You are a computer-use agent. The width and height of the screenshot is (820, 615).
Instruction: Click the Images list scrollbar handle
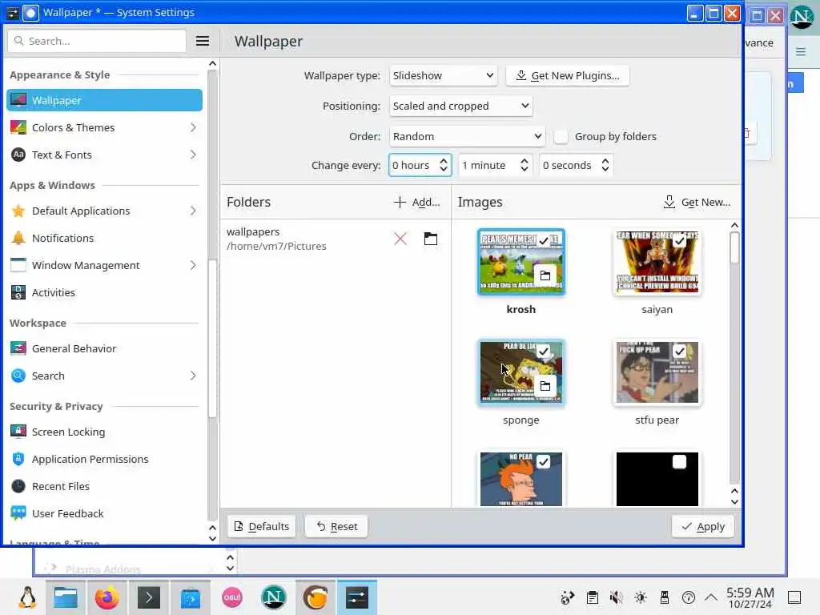[x=734, y=248]
